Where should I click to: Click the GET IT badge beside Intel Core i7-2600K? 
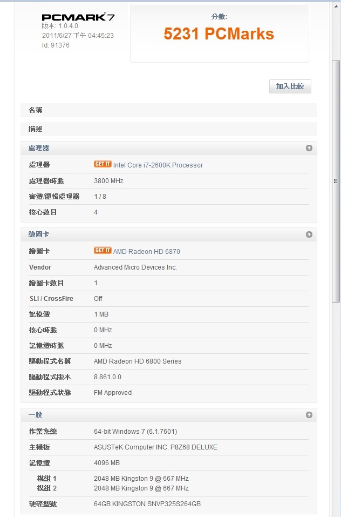click(103, 164)
